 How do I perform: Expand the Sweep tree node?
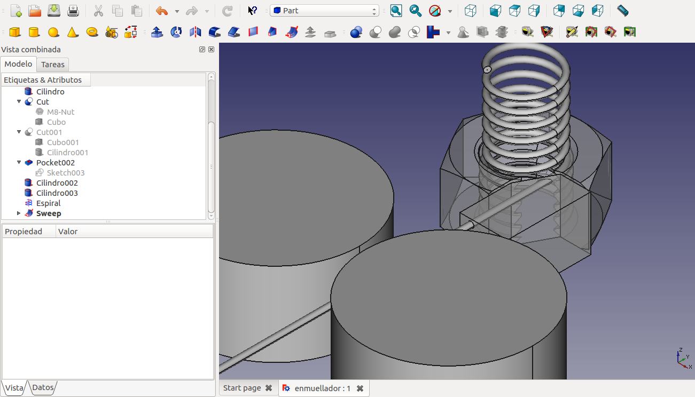19,213
